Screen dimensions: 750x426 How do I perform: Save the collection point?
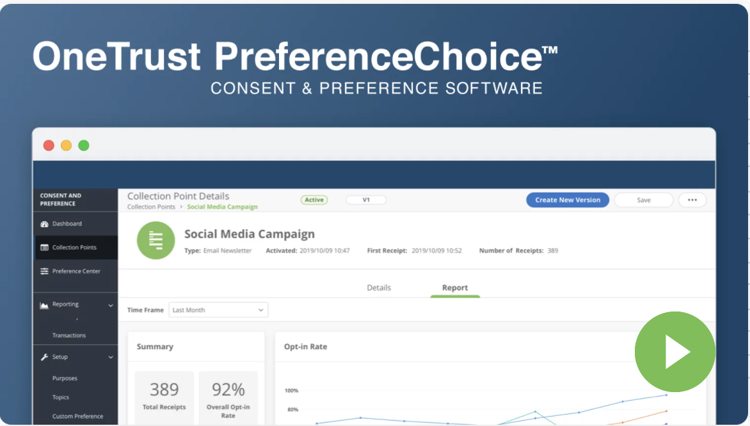click(x=643, y=200)
